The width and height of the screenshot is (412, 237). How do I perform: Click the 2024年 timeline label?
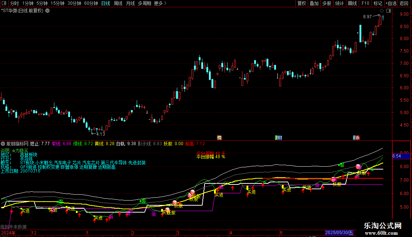click(8, 233)
